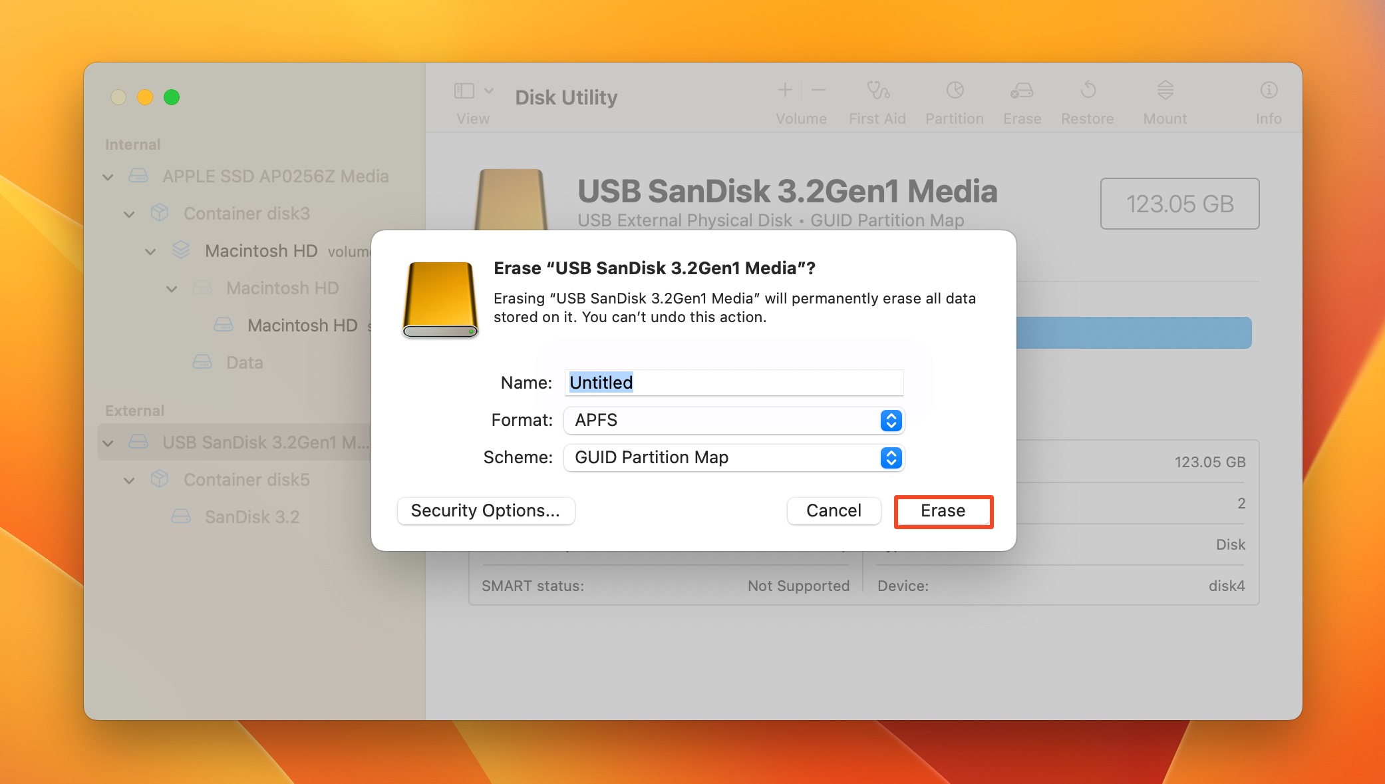Click the Disk Utility window title
1385x784 pixels.
pyautogui.click(x=567, y=97)
